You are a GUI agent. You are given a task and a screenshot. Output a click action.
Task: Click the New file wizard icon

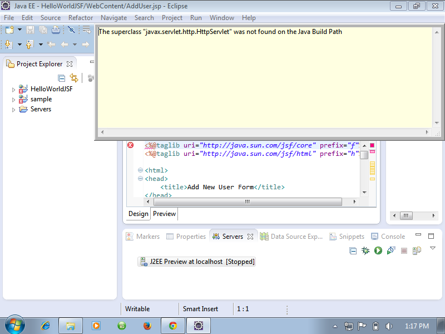[9, 30]
